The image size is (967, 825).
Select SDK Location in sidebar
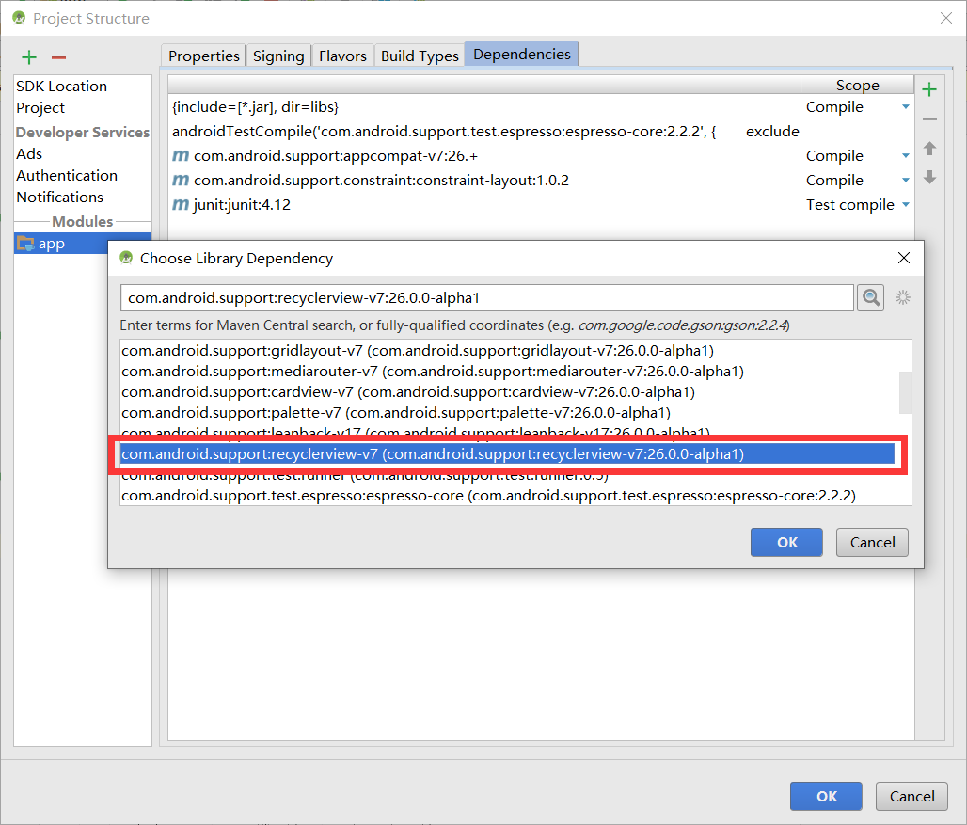[62, 86]
